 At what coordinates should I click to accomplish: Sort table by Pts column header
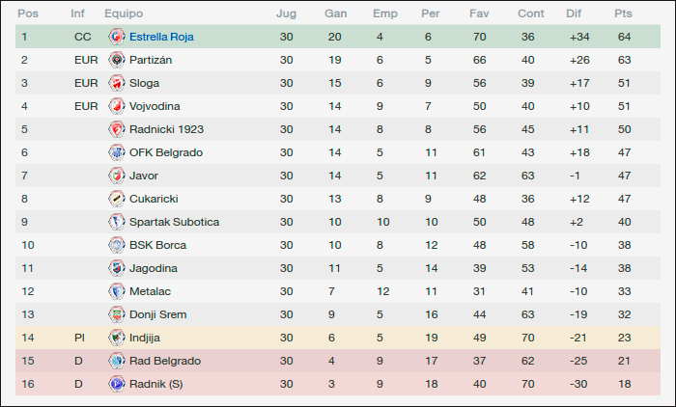click(623, 14)
